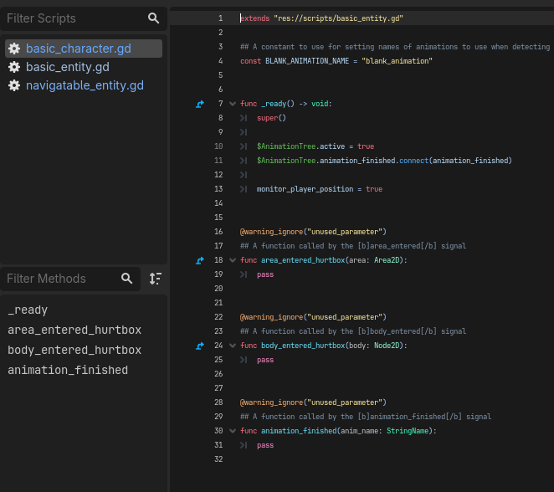
Task: Click line number 1 in gutter
Action: pos(220,18)
